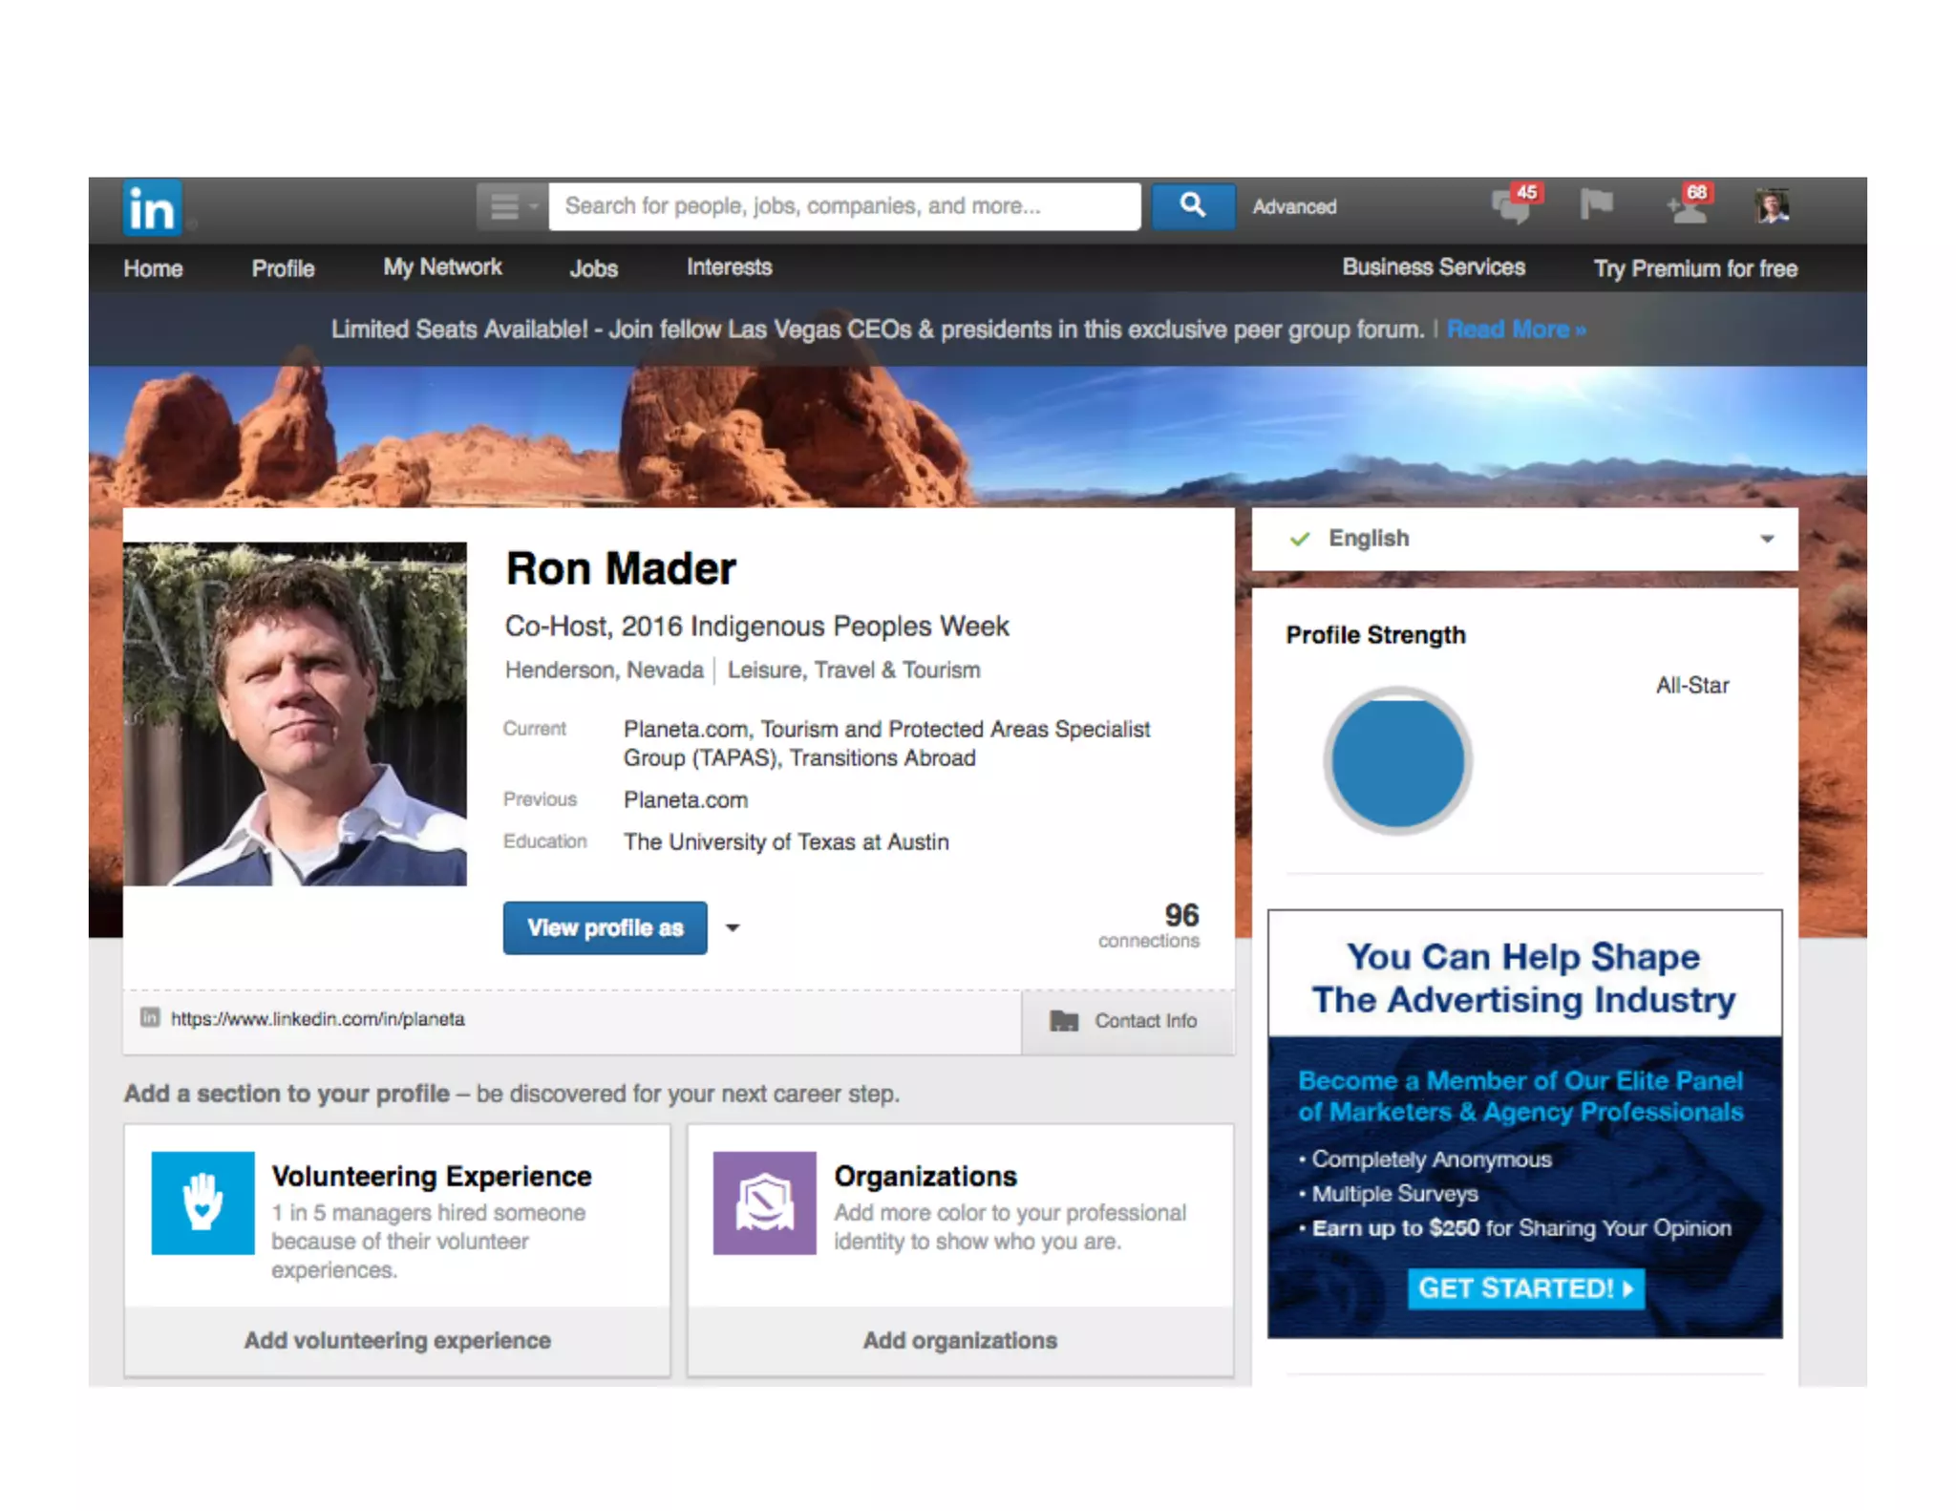Click the Volunteering Experience hand icon
This screenshot has height=1511, width=1956.
[x=202, y=1202]
